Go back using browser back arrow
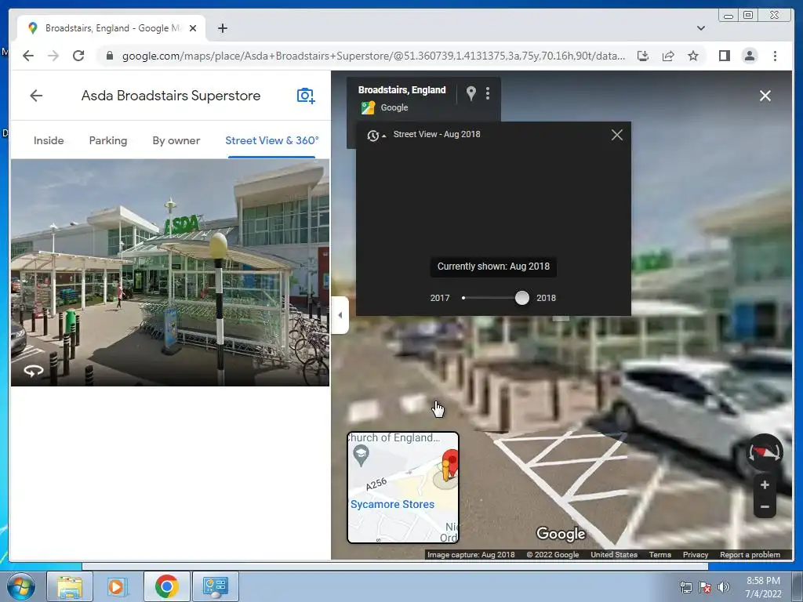This screenshot has height=602, width=803. (28, 56)
